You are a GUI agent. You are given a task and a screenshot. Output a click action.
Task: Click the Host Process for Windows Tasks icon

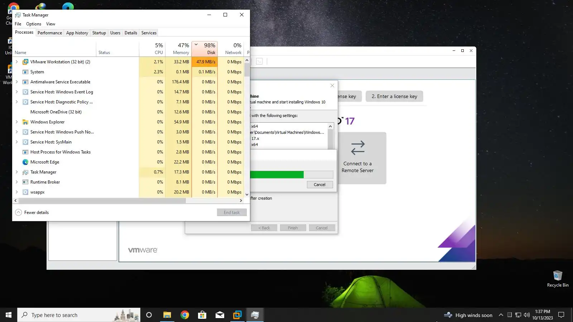coord(25,152)
